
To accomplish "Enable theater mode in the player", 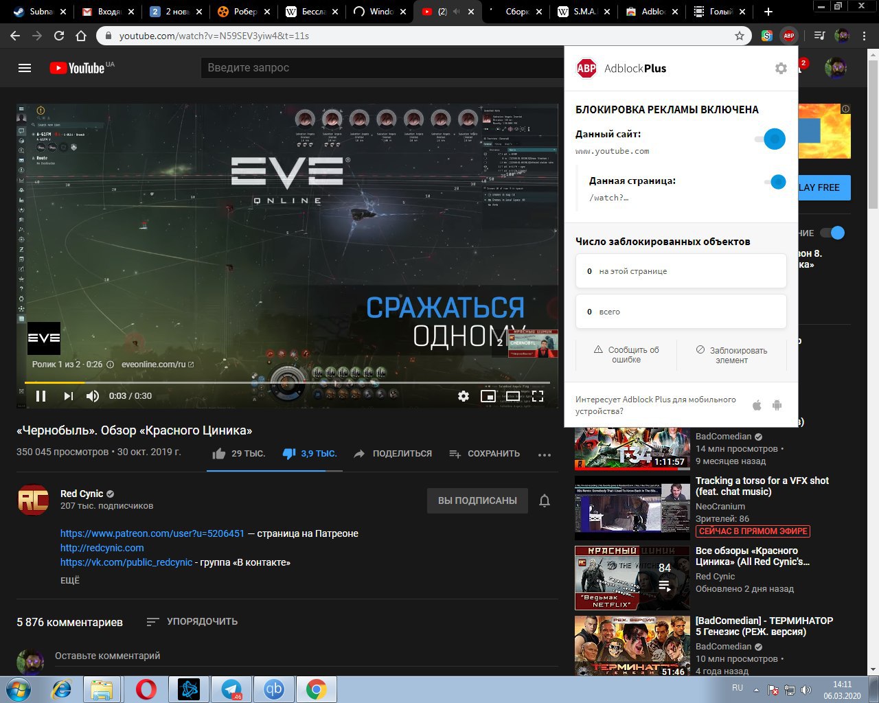I will (512, 396).
